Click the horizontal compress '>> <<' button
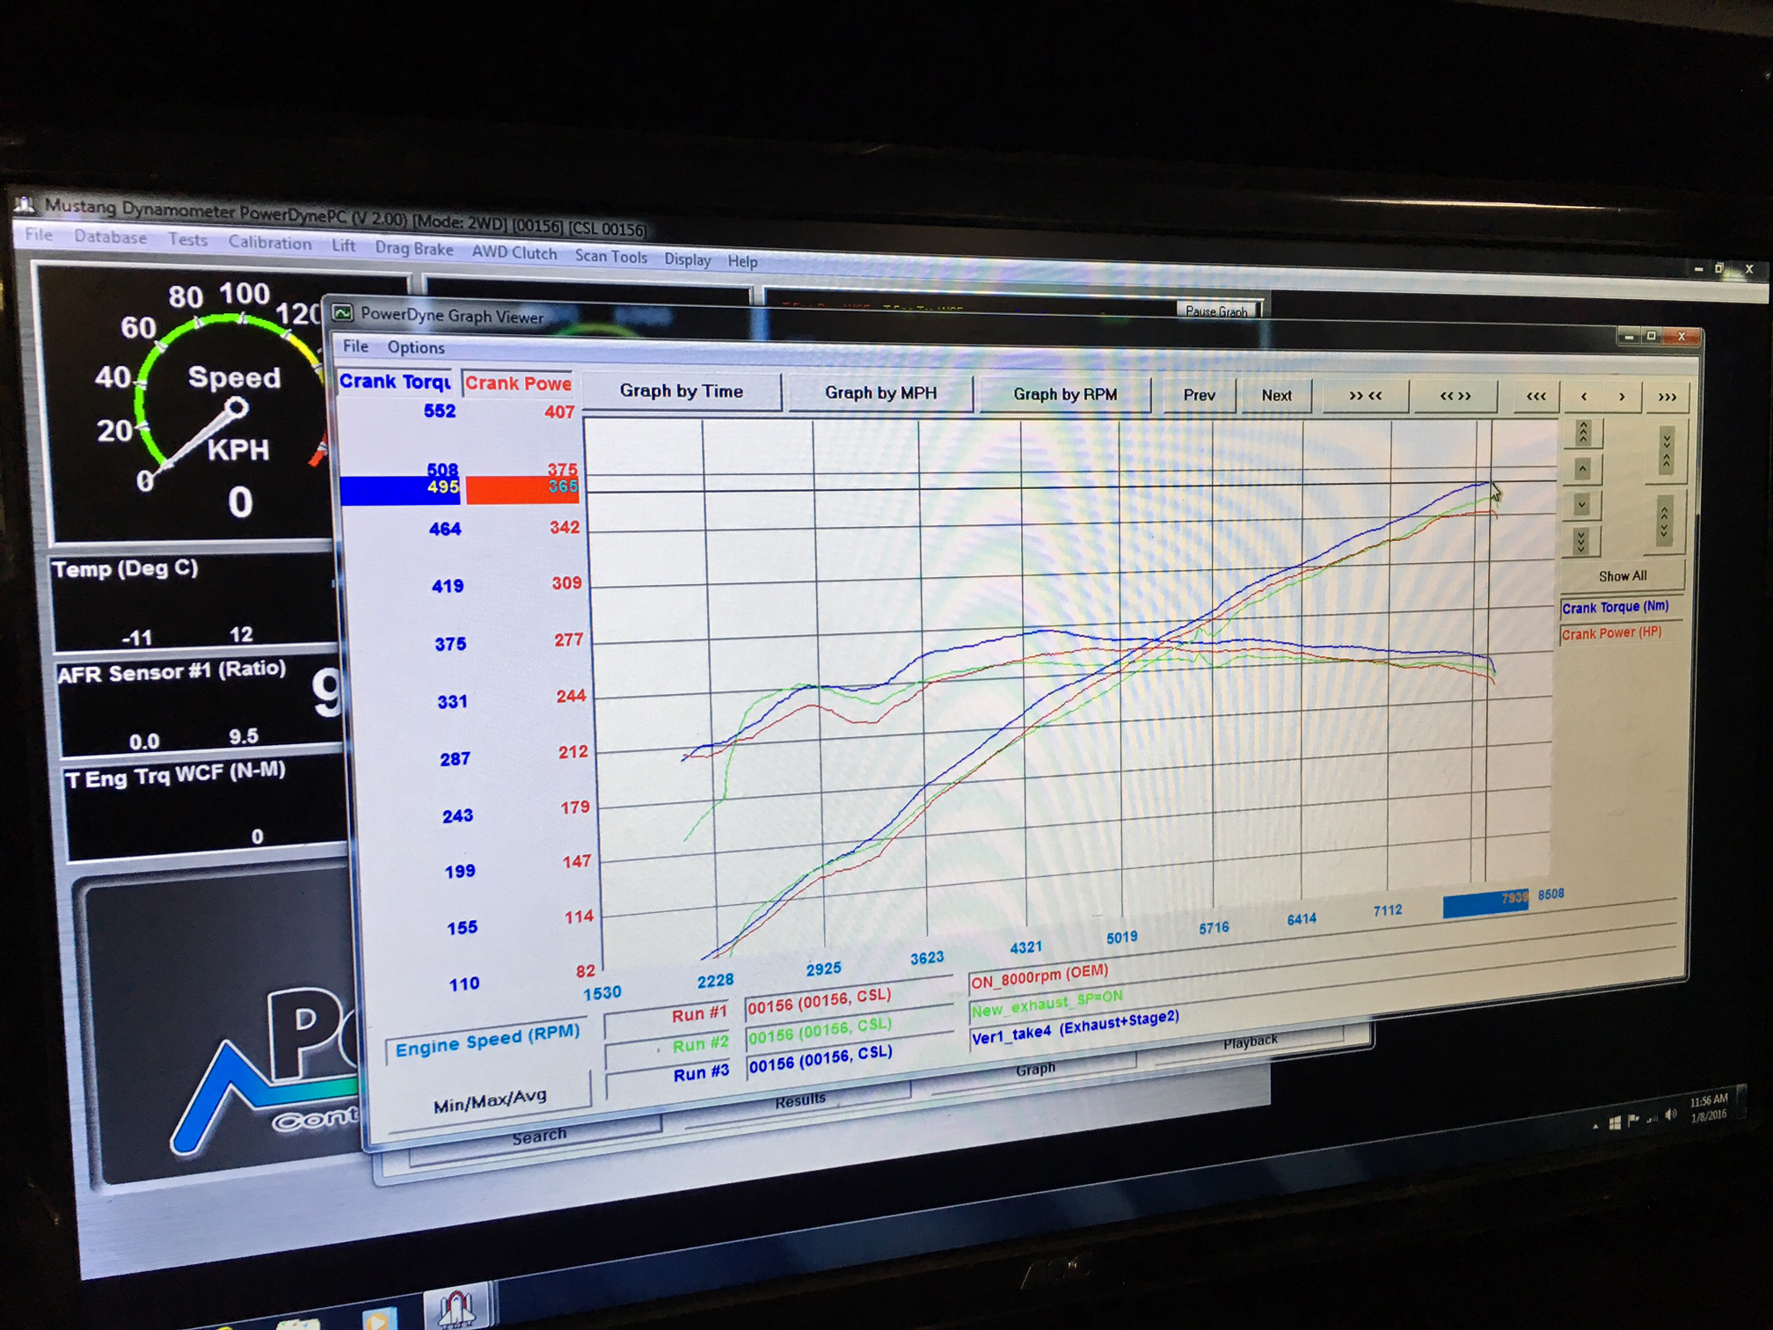This screenshot has height=1330, width=1773. tap(1365, 396)
